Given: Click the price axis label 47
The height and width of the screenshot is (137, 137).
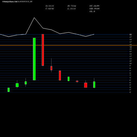Looking at the screenshot, I should (130, 90).
